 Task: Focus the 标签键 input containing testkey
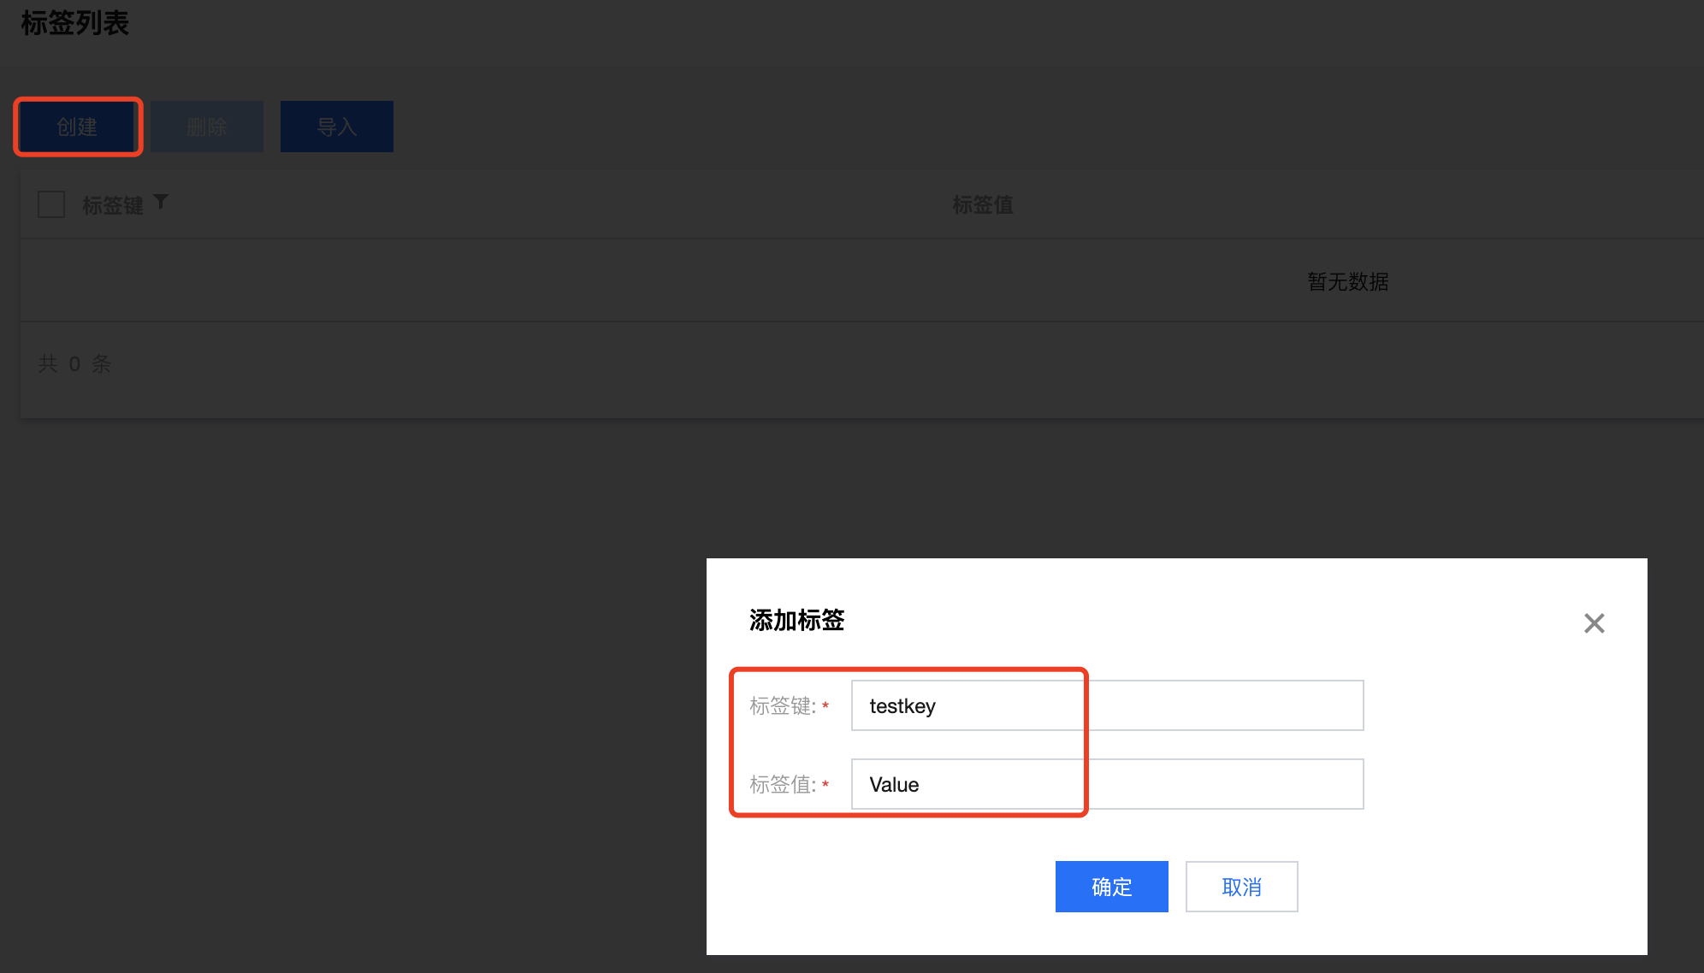point(1108,705)
